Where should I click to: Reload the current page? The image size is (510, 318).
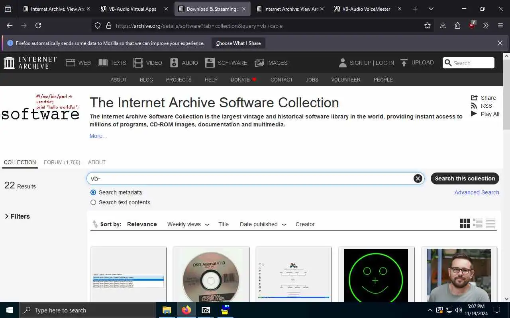[38, 25]
